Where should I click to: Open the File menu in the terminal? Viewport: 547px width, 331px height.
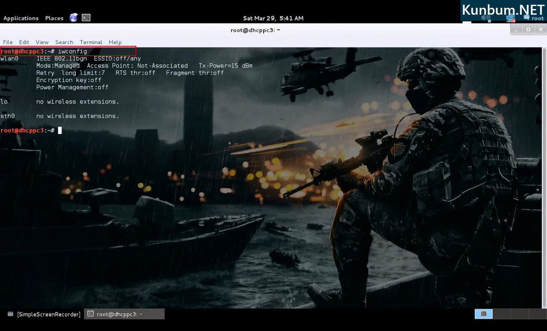[8, 42]
